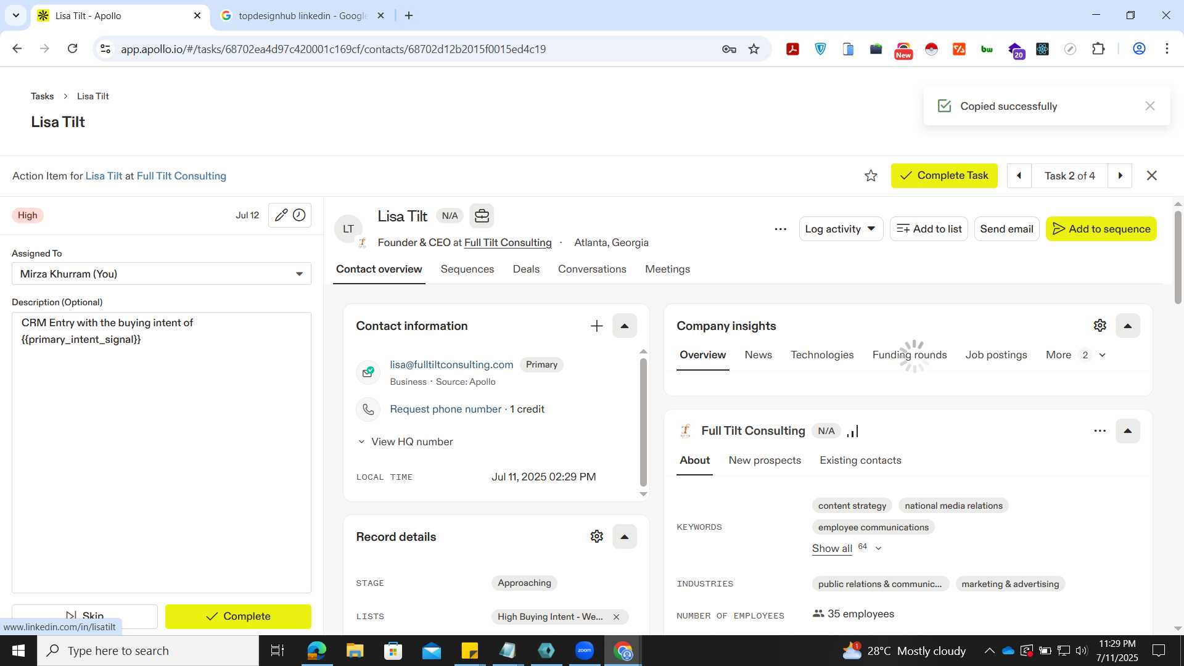Reload the browser page
Image resolution: width=1184 pixels, height=666 pixels.
72,49
